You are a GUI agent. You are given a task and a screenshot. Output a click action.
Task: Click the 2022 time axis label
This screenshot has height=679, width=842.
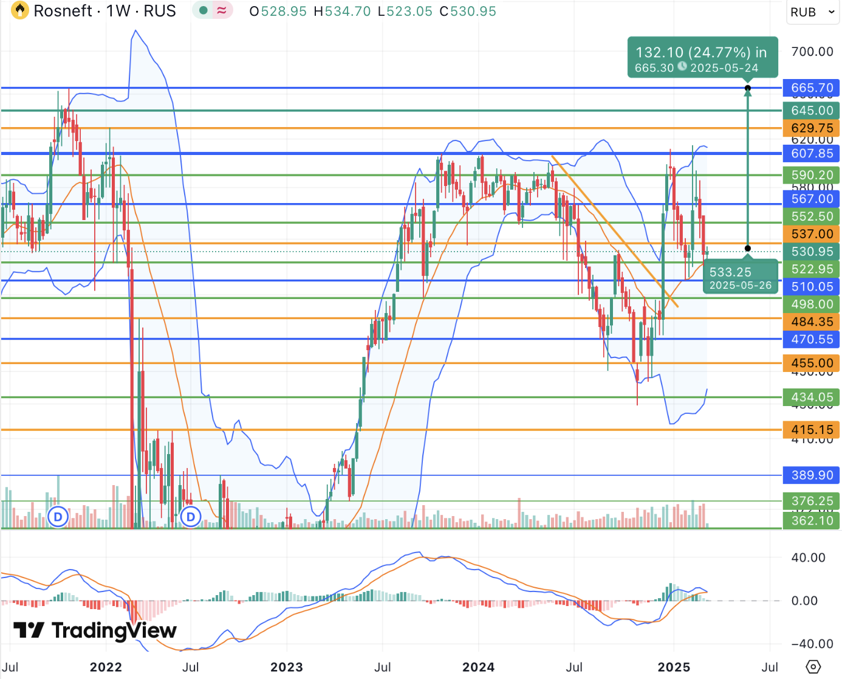pyautogui.click(x=106, y=667)
